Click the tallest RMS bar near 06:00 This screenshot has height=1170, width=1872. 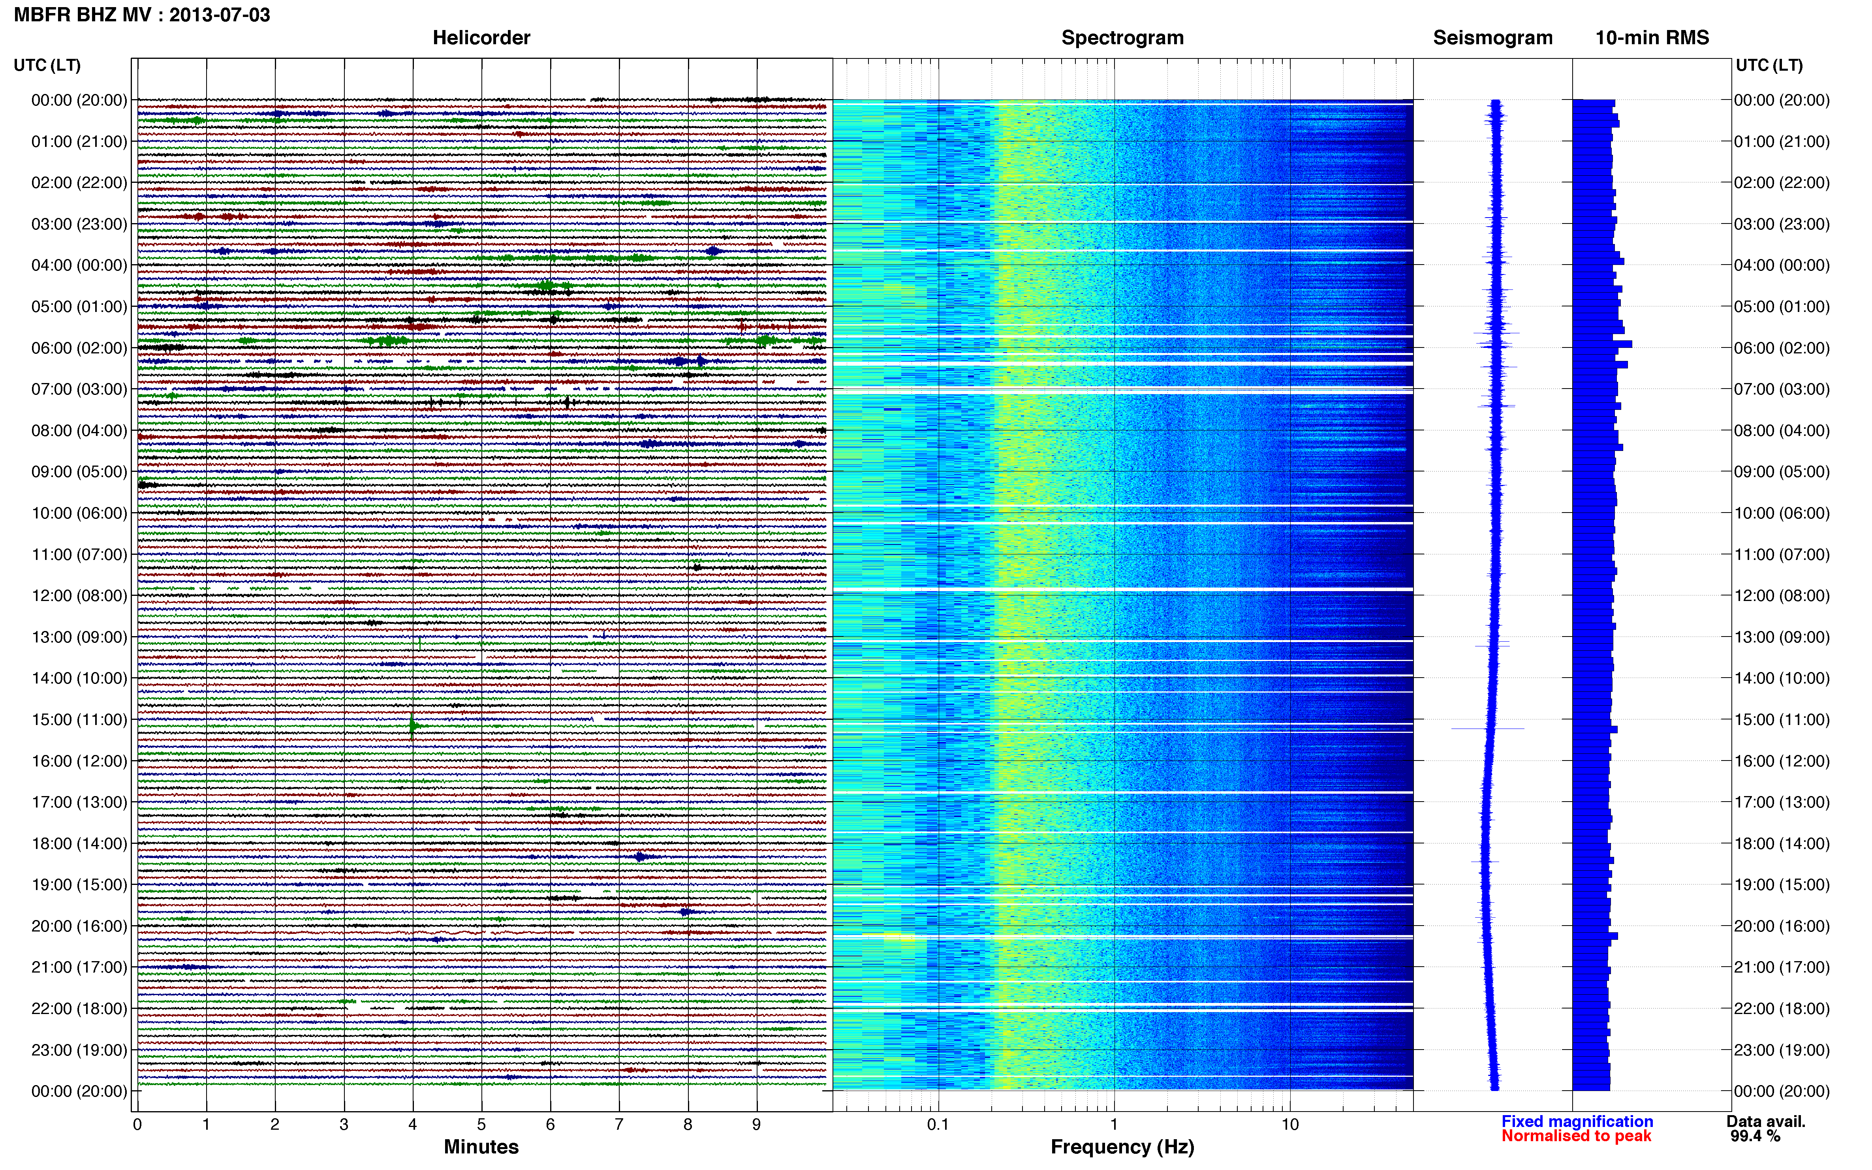coord(1602,344)
